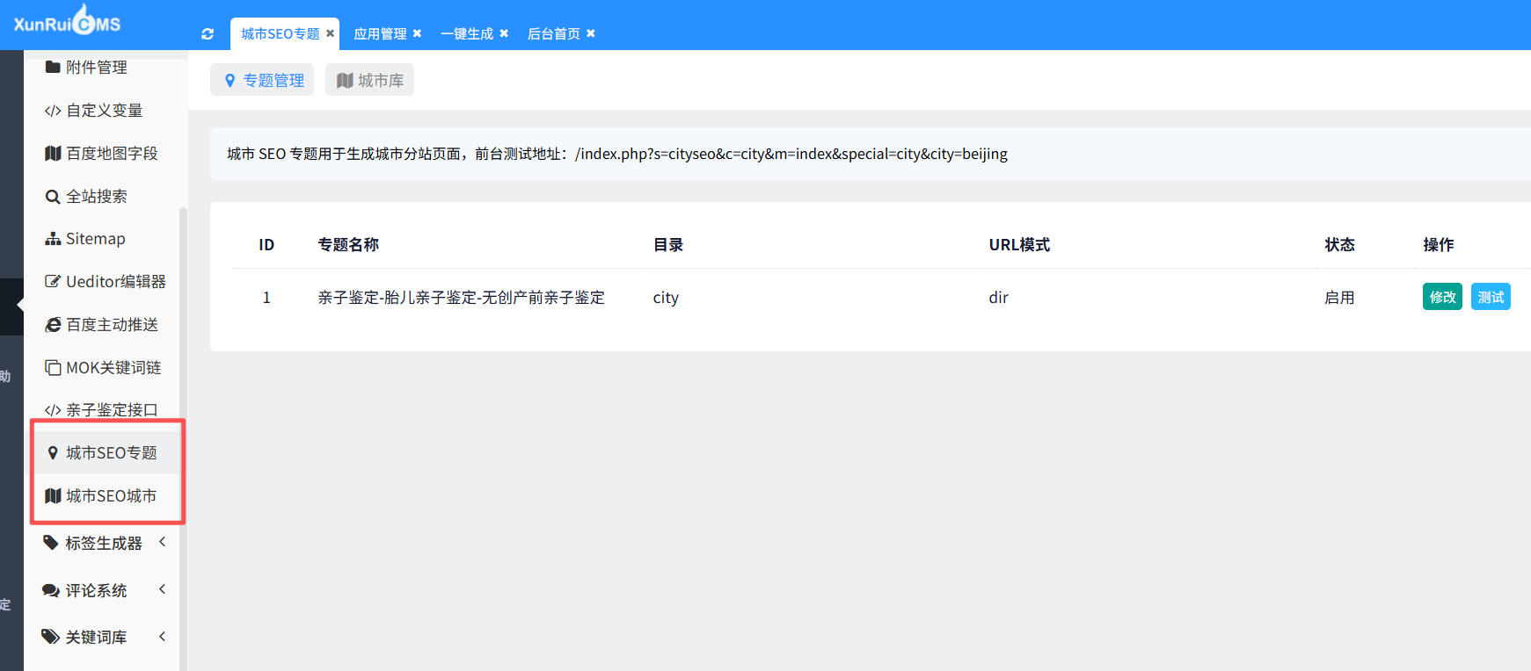Open 自定义变量 in the sidebar
Viewport: 1531px width, 671px height.
tap(106, 111)
